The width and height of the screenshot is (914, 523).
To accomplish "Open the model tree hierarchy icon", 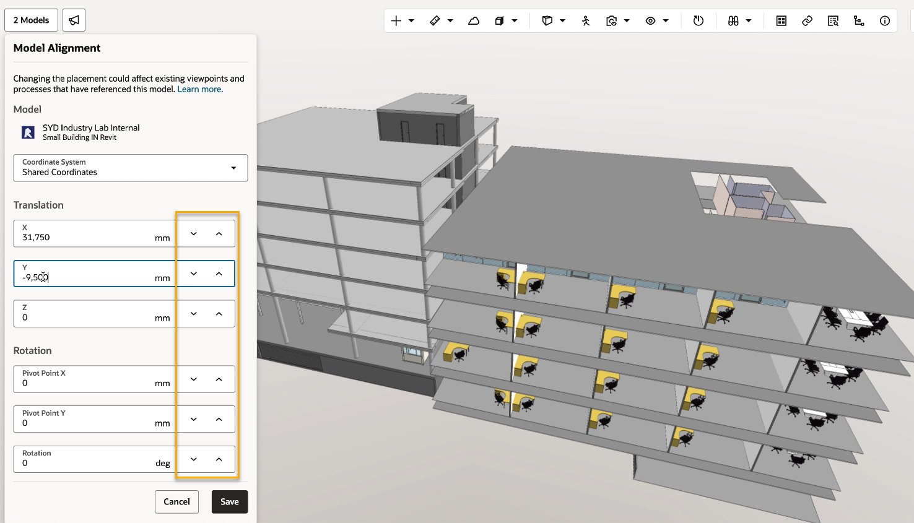I will [x=859, y=21].
